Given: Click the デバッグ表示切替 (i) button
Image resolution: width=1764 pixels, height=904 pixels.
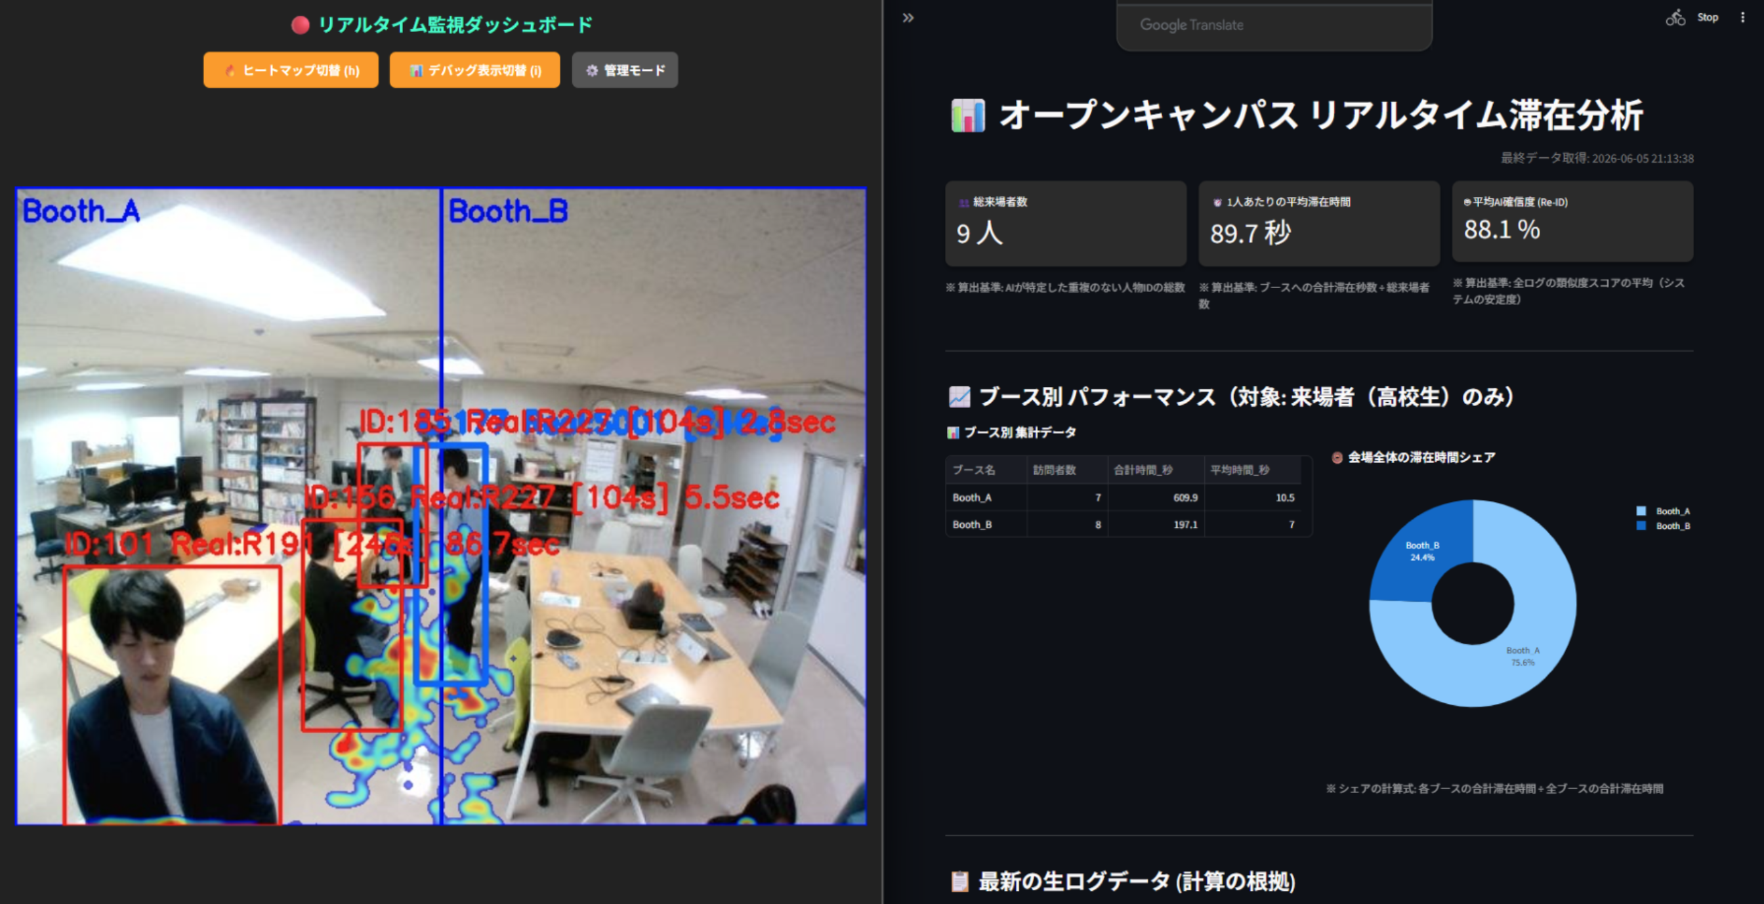Looking at the screenshot, I should click(x=474, y=70).
